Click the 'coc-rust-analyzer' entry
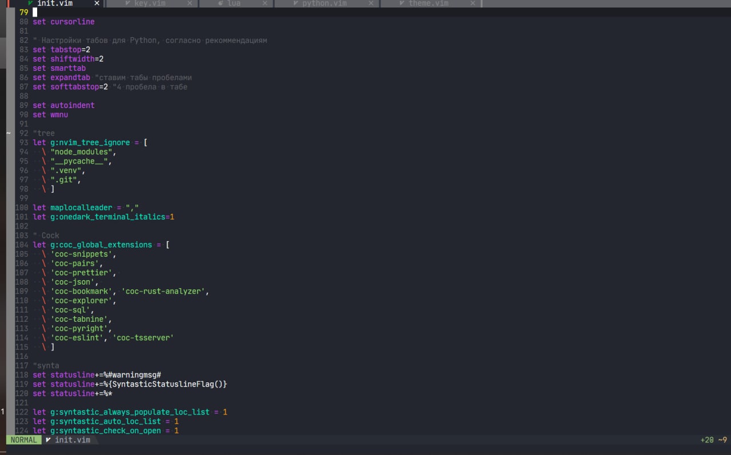This screenshot has width=731, height=455. click(163, 292)
